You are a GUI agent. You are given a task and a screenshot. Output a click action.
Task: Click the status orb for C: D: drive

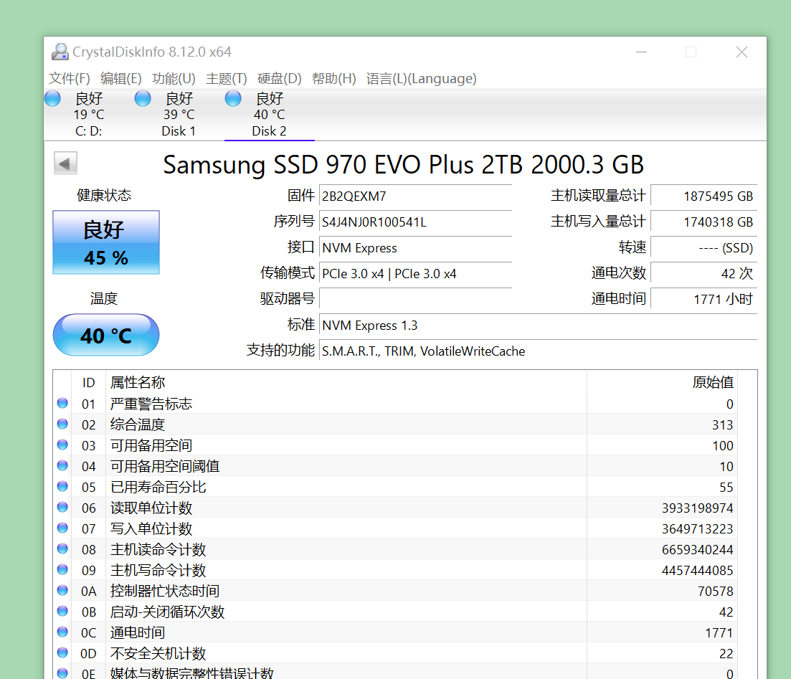tap(53, 98)
